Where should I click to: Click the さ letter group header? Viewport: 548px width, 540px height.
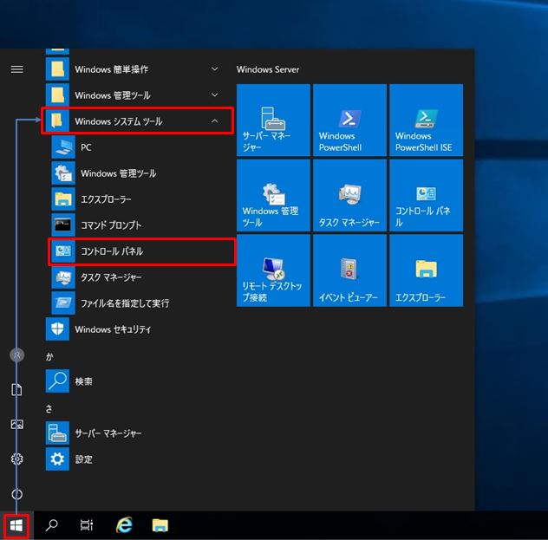49,408
